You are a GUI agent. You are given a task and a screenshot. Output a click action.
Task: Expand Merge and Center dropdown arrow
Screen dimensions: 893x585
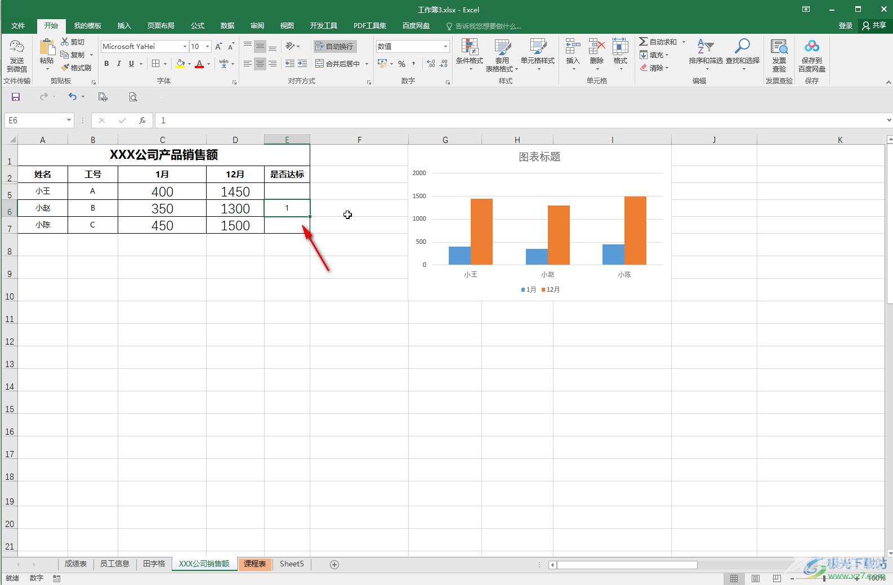(367, 64)
